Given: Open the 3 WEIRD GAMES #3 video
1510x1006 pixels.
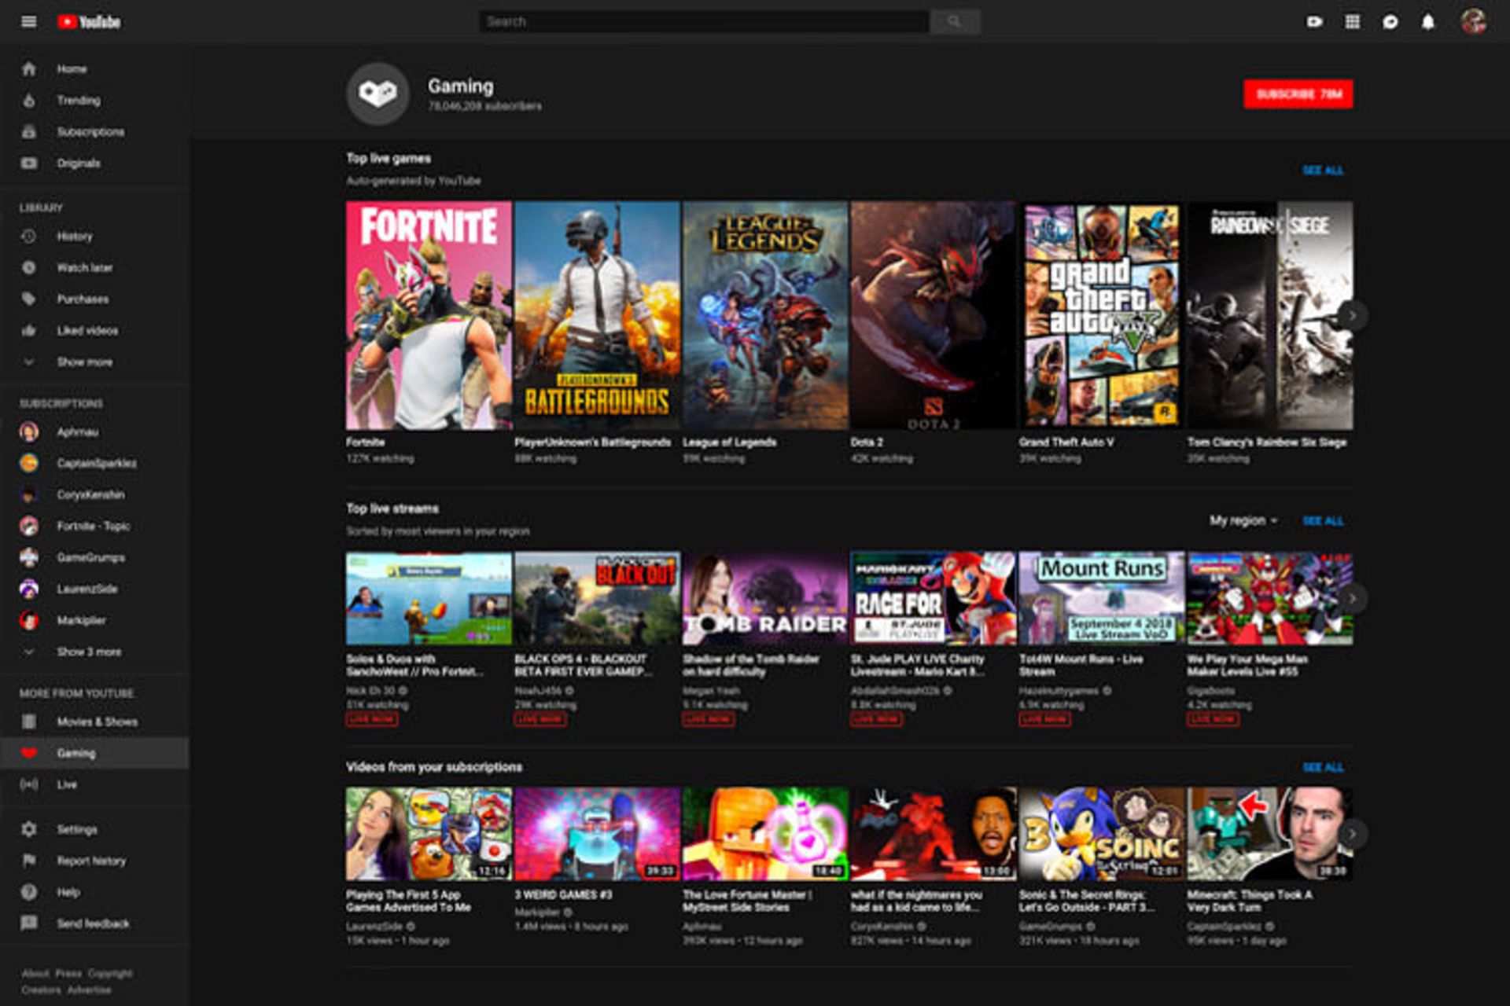Looking at the screenshot, I should pyautogui.click(x=597, y=834).
